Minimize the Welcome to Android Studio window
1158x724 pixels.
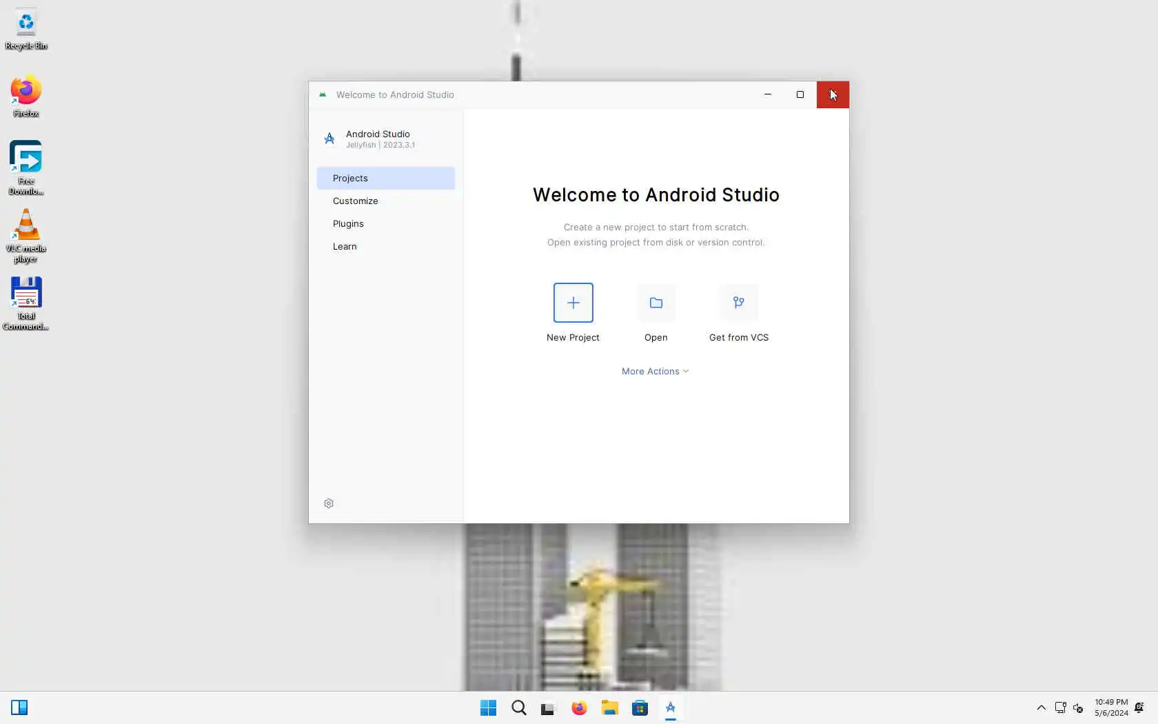(x=767, y=94)
